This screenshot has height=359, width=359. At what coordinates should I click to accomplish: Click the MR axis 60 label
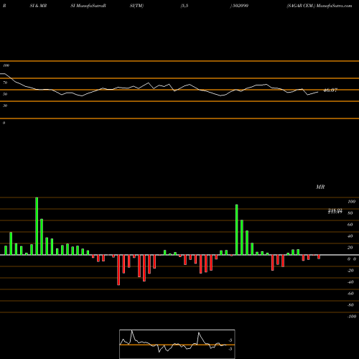point(350,225)
